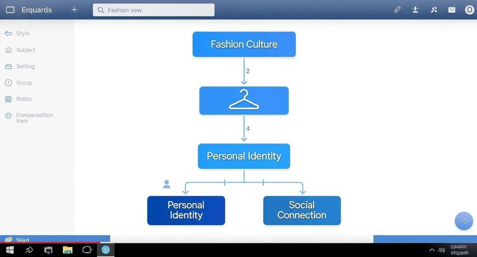Click the clothes hanger node in the diagram
Viewport: 477px width, 257px height.
(244, 100)
